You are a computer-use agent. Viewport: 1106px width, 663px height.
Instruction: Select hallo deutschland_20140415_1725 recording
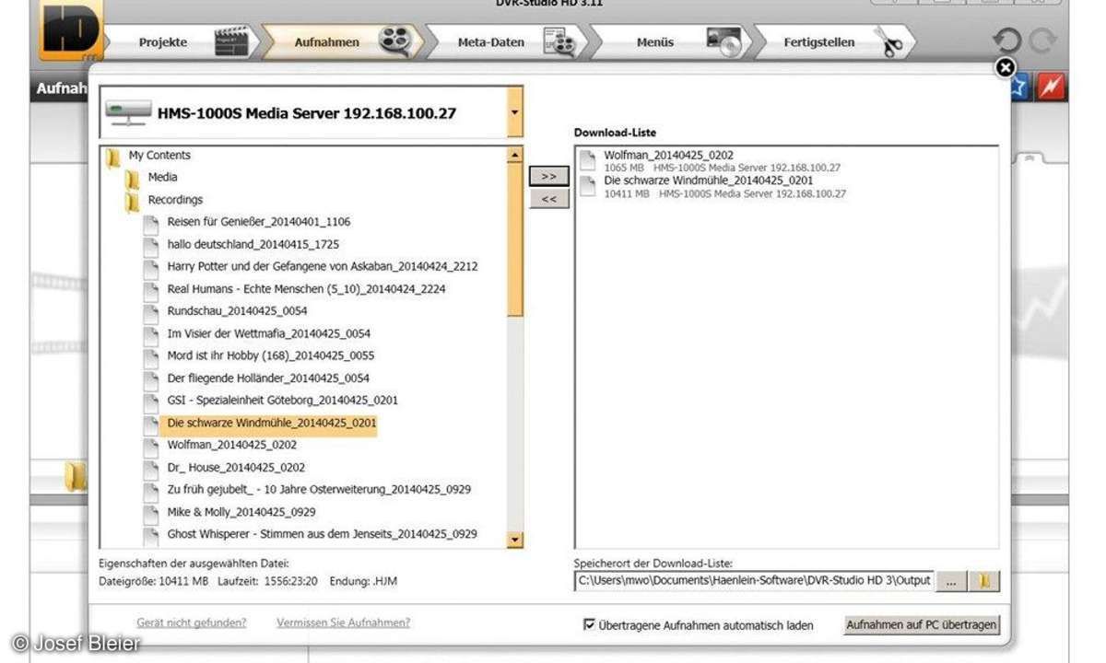(x=253, y=244)
